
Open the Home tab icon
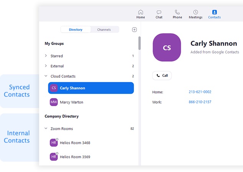(141, 12)
